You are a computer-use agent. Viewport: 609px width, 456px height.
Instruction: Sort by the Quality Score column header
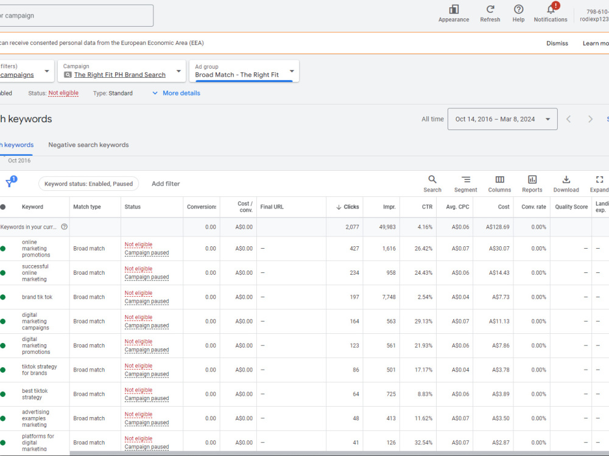pos(571,207)
